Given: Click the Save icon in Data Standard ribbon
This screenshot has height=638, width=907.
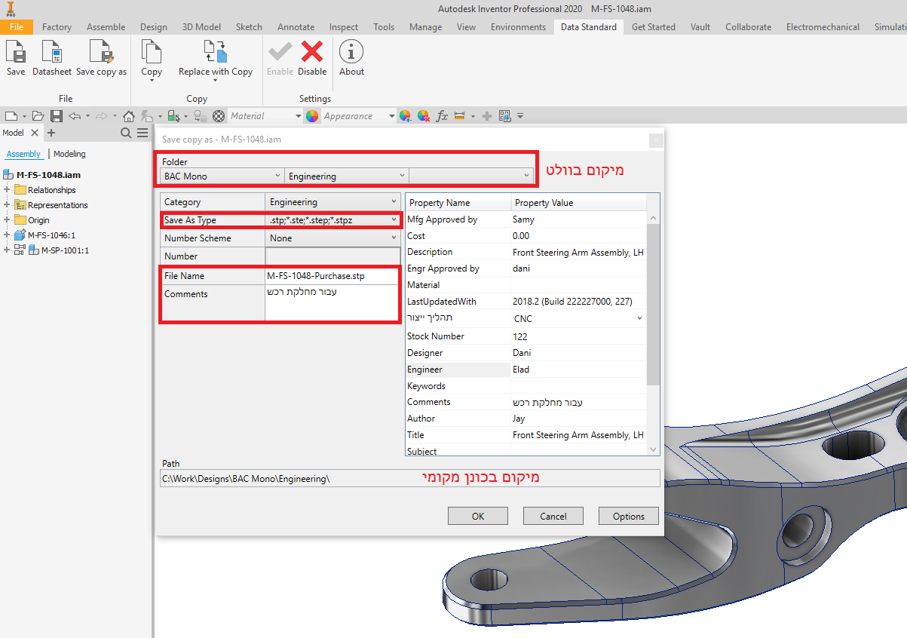Looking at the screenshot, I should (x=16, y=51).
